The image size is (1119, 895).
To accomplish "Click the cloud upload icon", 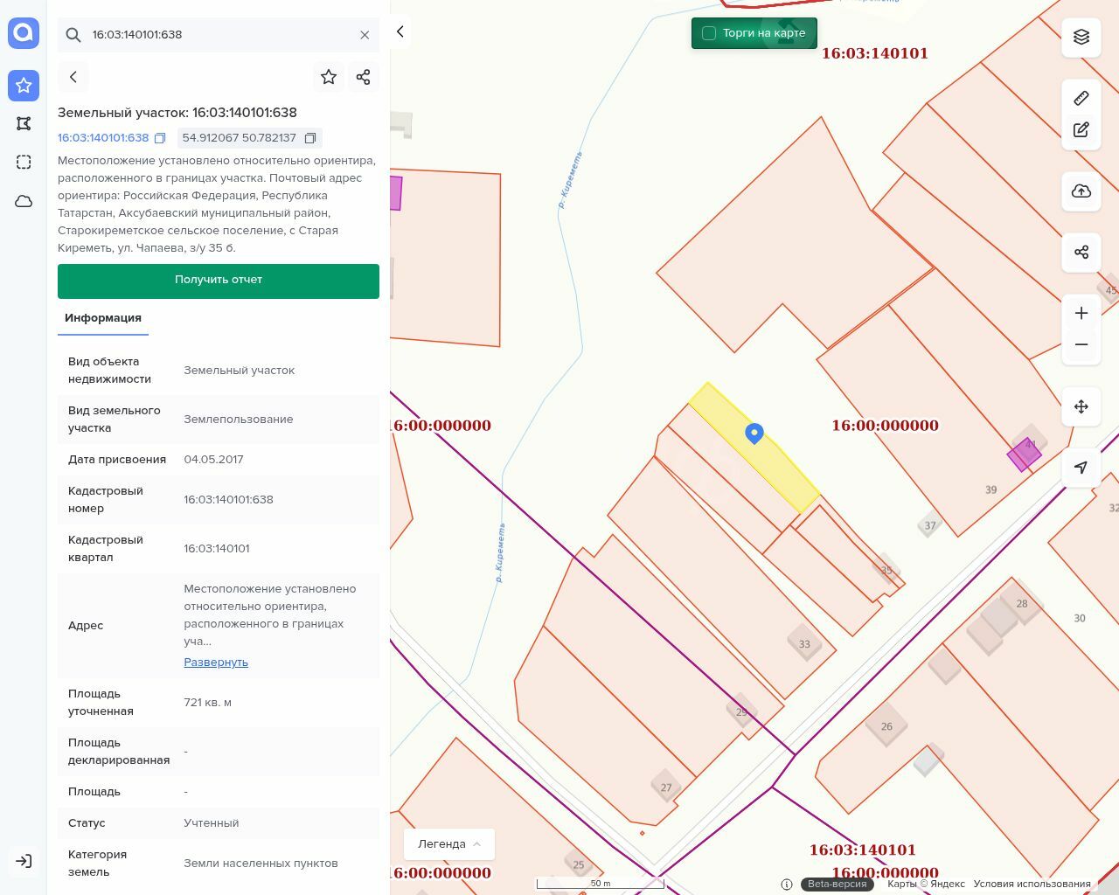I will point(1081,191).
